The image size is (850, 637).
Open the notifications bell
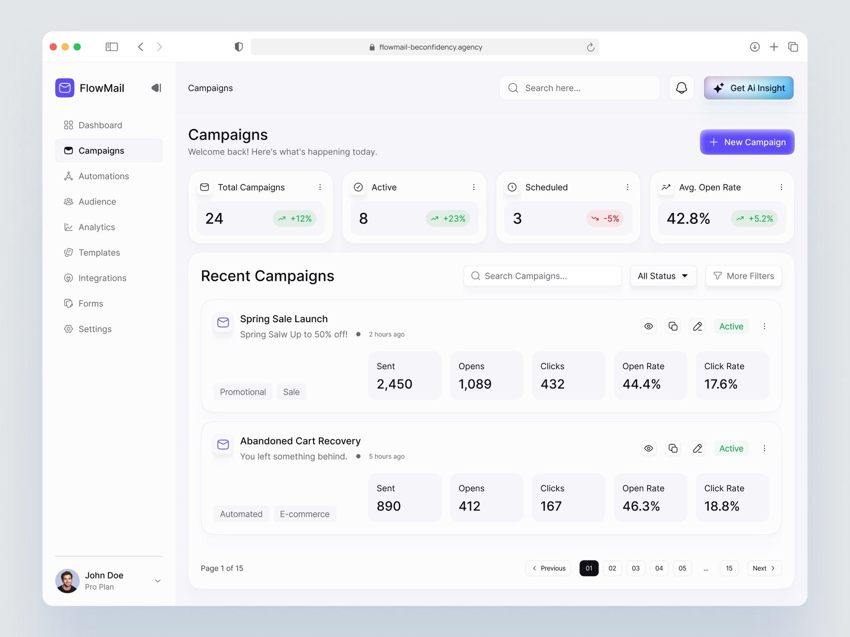click(682, 88)
